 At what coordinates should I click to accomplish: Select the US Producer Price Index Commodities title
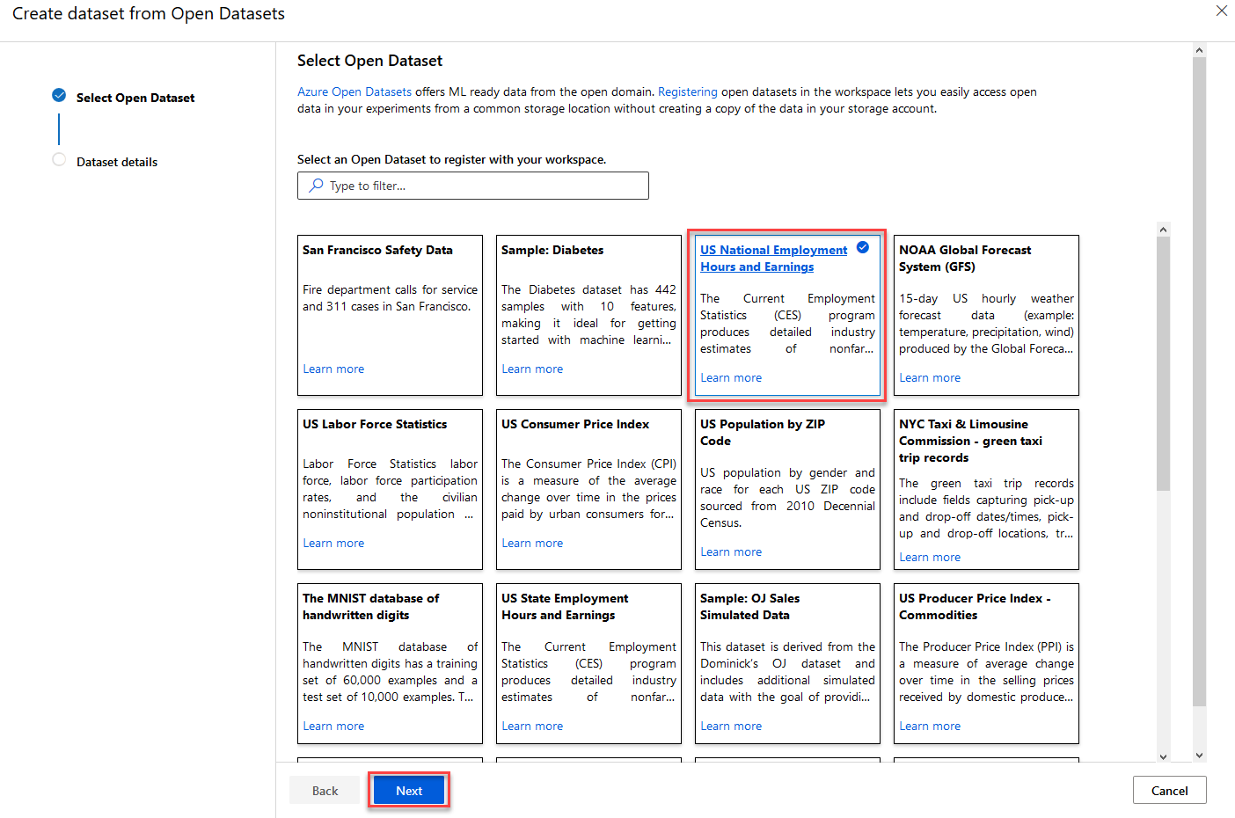tap(975, 607)
